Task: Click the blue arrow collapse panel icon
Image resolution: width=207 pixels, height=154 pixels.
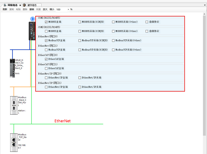Action: (33, 19)
